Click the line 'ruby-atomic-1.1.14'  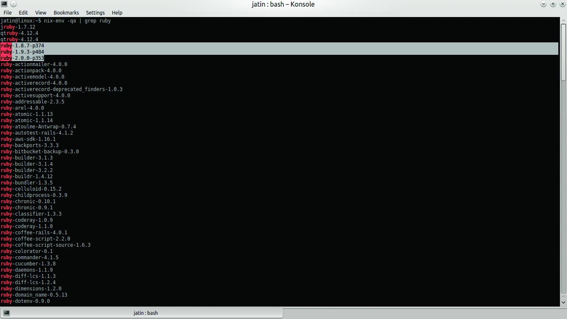point(27,120)
